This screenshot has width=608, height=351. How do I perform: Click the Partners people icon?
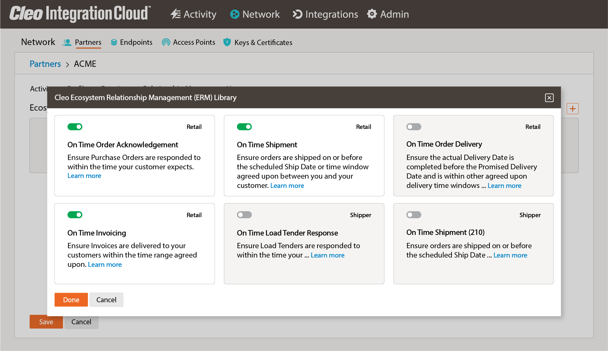click(67, 42)
